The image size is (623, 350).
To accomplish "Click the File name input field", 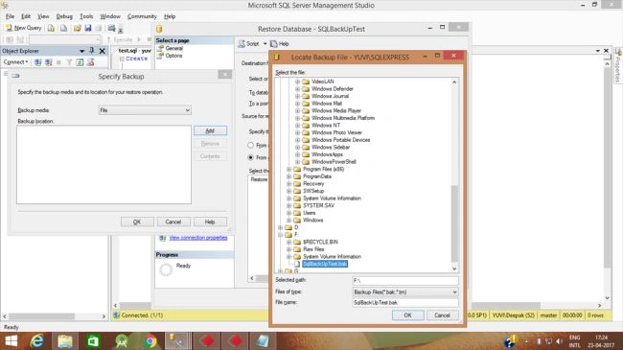I will pos(405,303).
